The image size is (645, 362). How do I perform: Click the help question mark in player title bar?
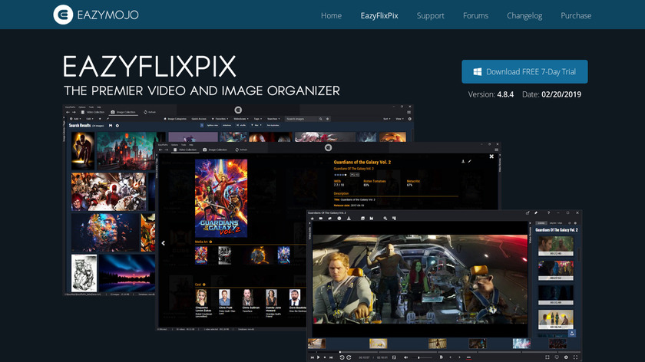coord(549,213)
